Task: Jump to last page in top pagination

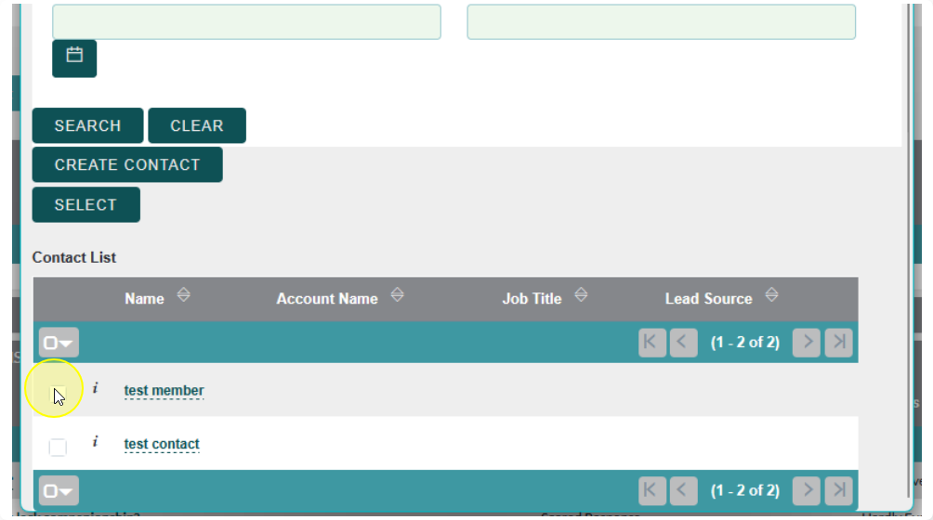Action: point(839,342)
